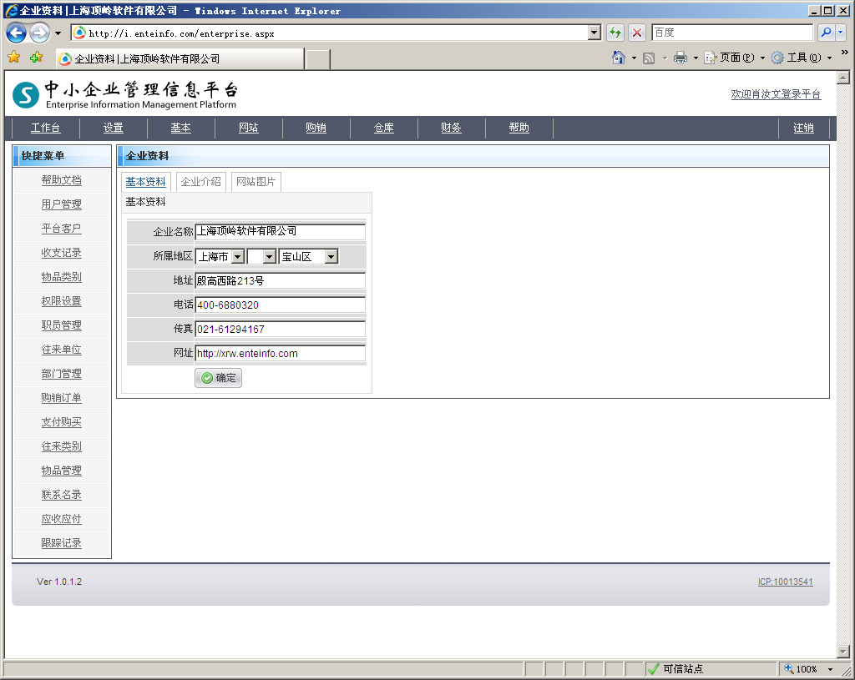Click the browser Back arrow button
Screen dimensions: 855x680
coord(16,33)
